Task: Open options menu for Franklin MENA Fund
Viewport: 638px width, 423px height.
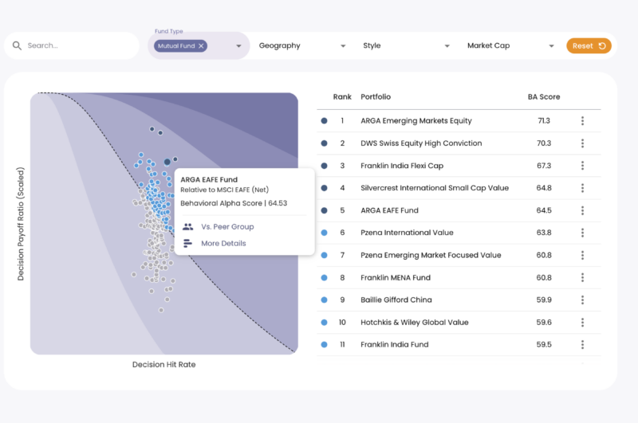Action: (583, 277)
